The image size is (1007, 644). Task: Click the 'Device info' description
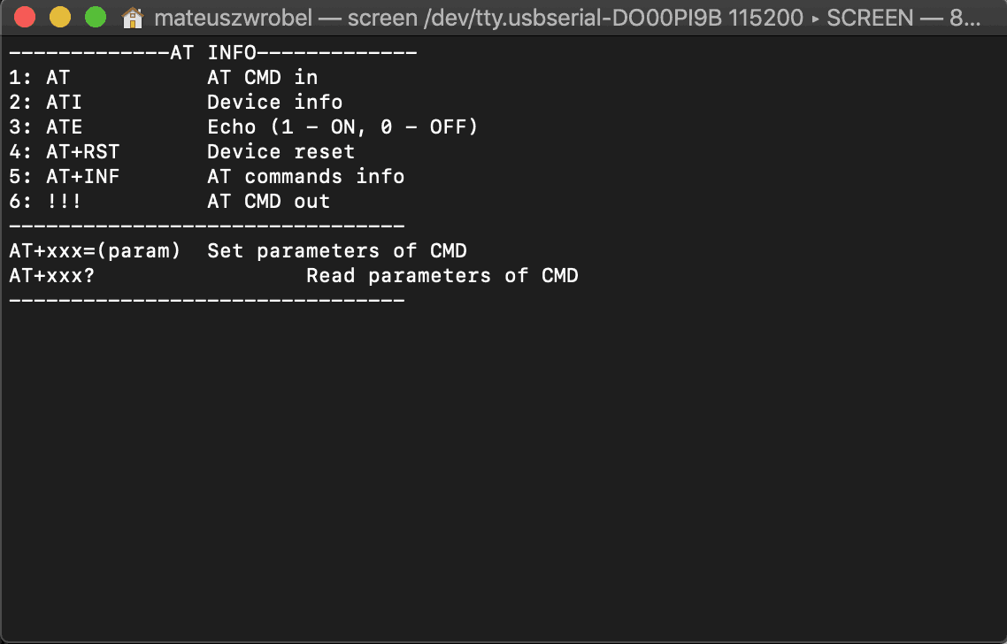pyautogui.click(x=275, y=102)
